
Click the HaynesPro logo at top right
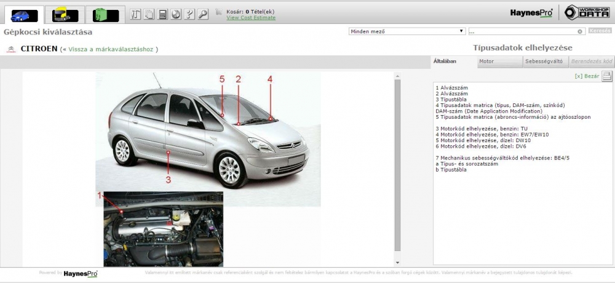coord(531,12)
